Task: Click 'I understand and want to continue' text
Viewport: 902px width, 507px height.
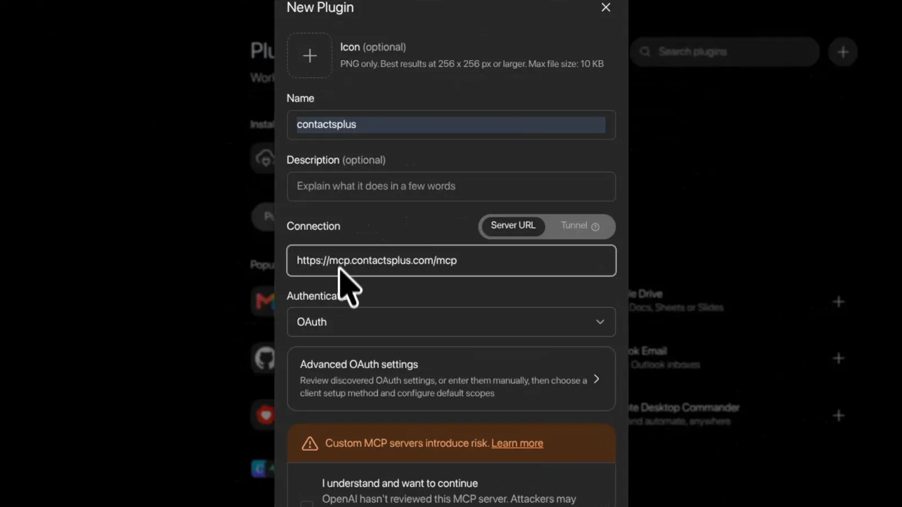Action: (400, 483)
